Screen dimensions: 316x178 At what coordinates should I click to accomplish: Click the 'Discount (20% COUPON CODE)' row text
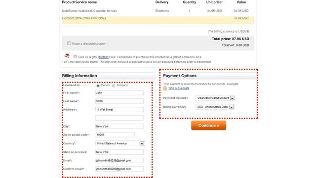click(84, 18)
